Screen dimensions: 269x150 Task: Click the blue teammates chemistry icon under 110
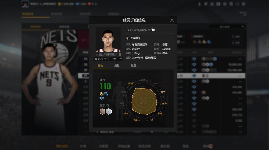pyautogui.click(x=106, y=94)
